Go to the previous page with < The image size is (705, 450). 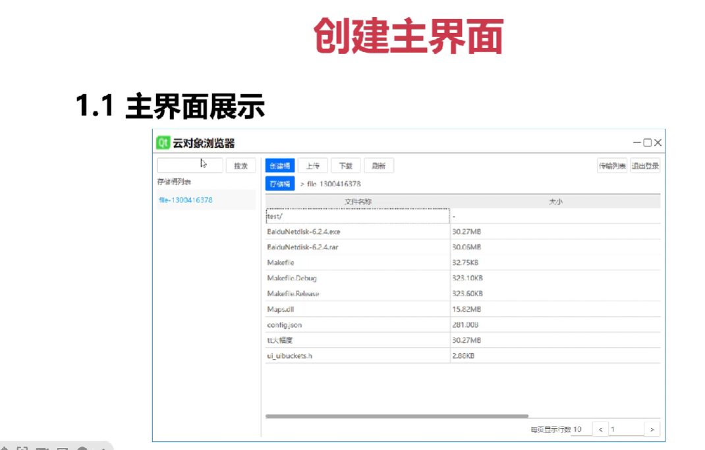click(600, 430)
